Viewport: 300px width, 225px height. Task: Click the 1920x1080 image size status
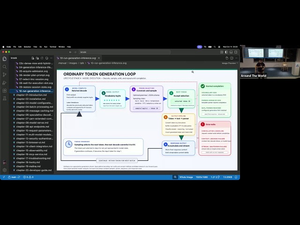tap(202, 177)
